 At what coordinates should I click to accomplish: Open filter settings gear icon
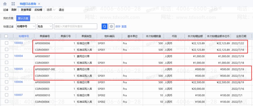tap(111, 26)
